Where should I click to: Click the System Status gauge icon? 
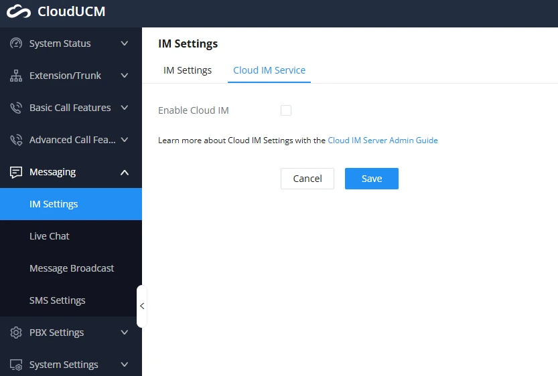tap(16, 43)
